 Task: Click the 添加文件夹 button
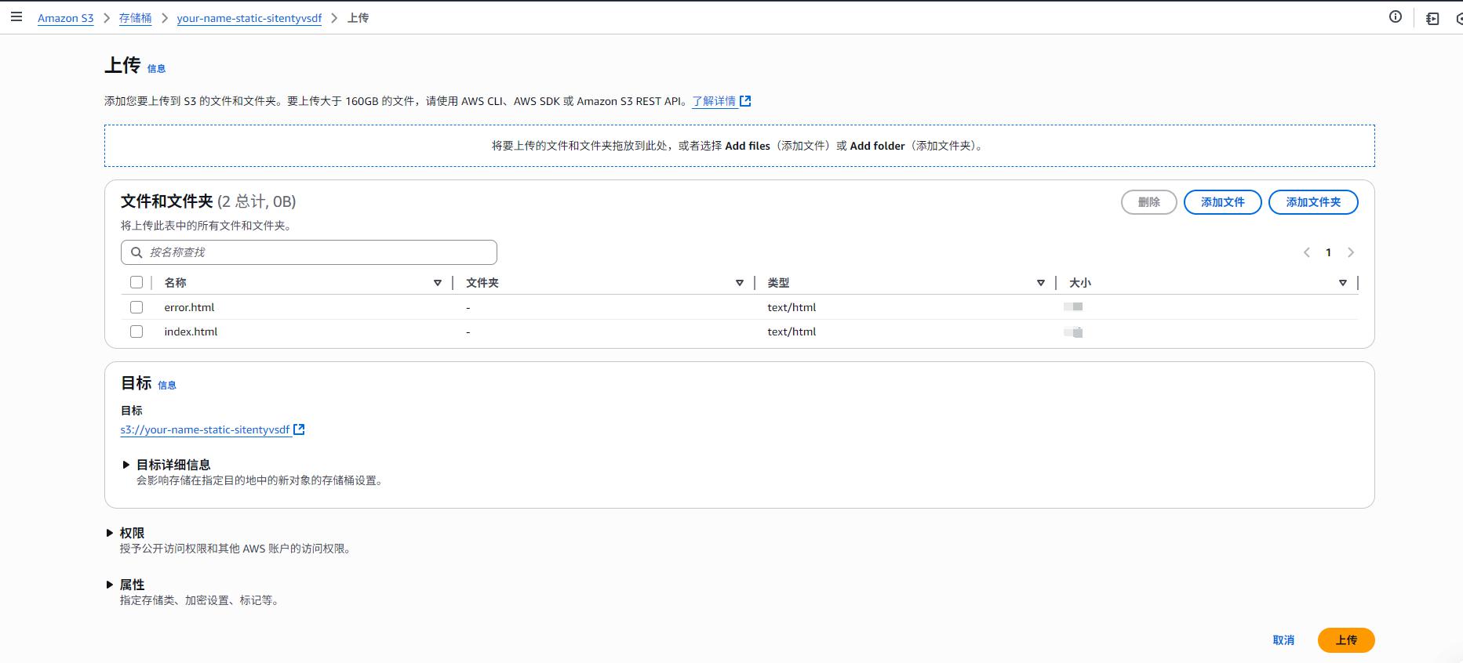click(x=1312, y=202)
